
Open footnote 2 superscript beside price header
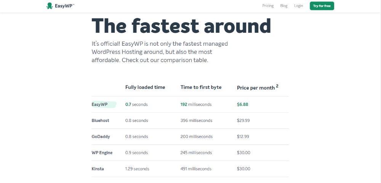[277, 86]
